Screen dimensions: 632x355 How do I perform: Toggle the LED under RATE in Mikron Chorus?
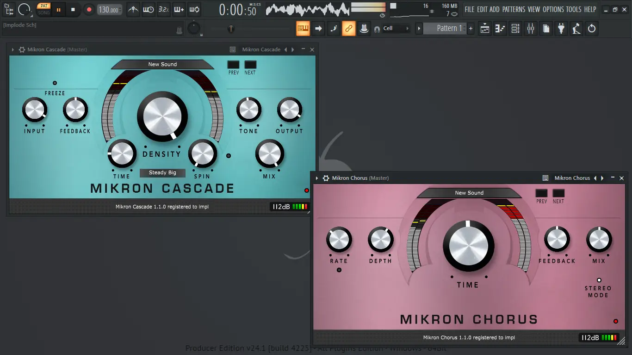(339, 270)
